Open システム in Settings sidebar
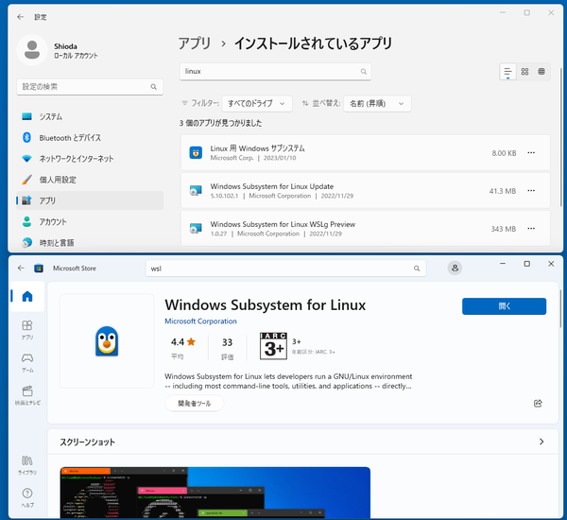Screen dimensions: 567x520 coord(90,116)
